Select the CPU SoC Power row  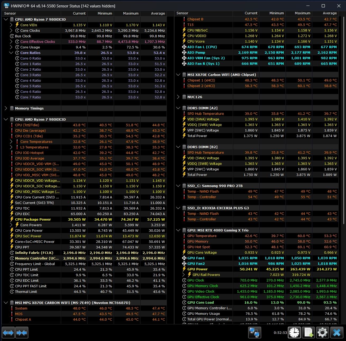(85, 236)
